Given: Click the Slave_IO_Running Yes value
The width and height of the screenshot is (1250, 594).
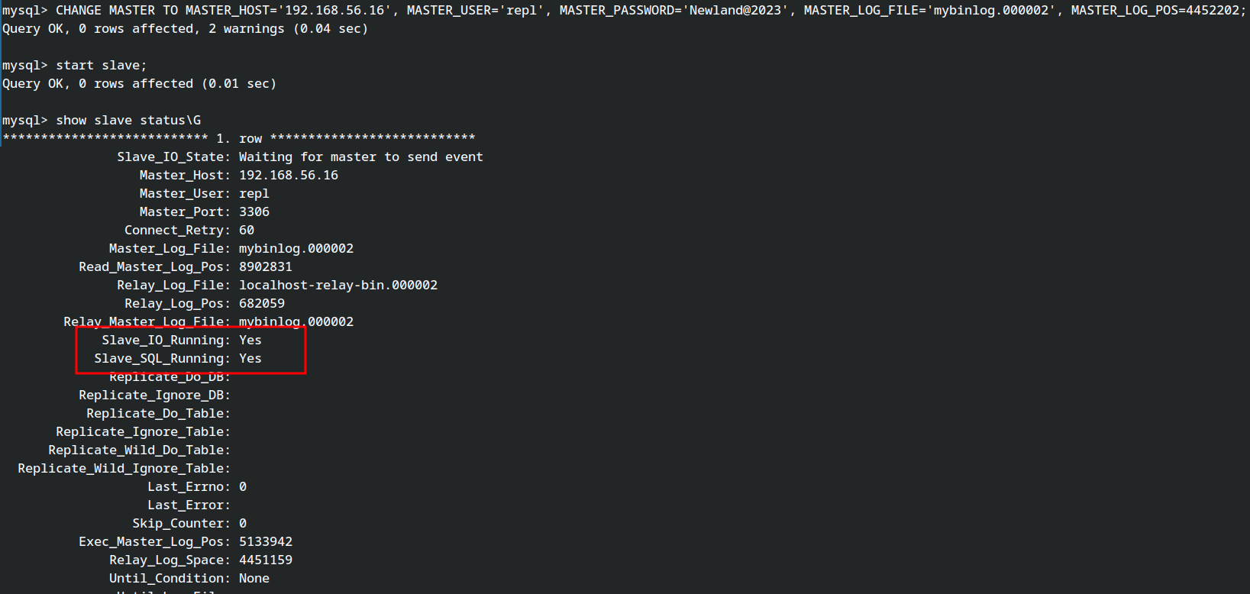Looking at the screenshot, I should coord(250,341).
